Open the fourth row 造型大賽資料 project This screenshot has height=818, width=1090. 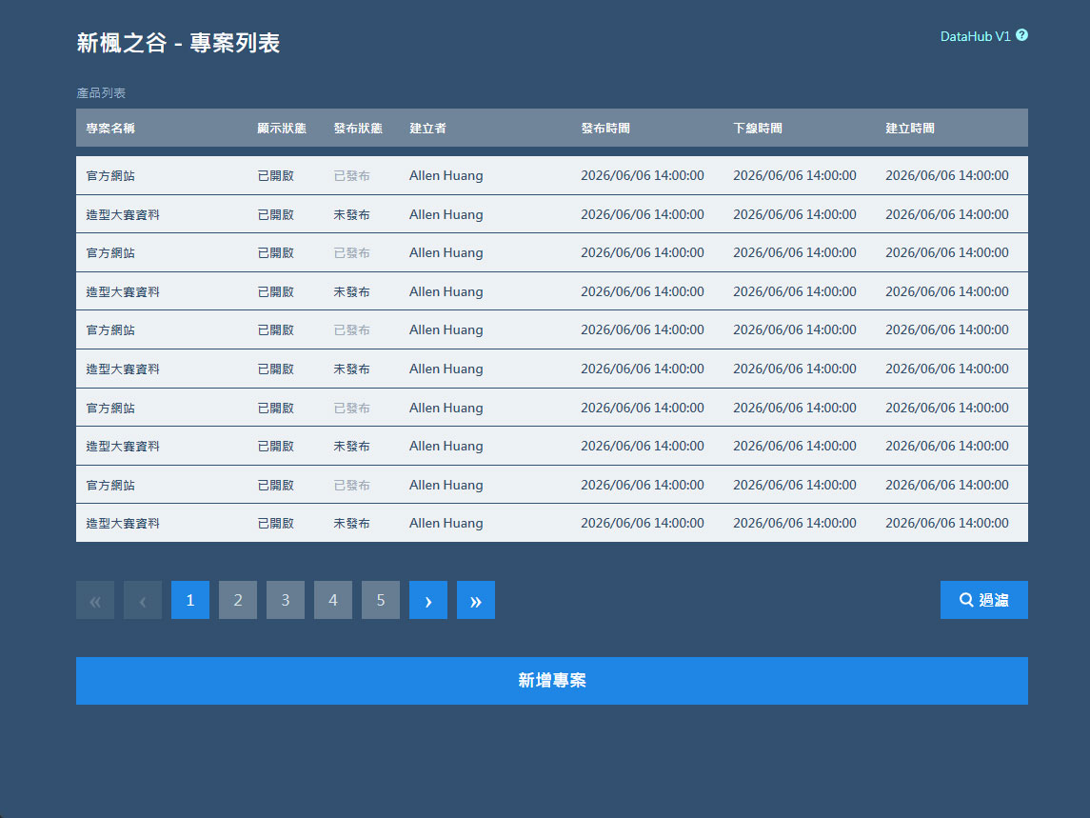[552, 291]
